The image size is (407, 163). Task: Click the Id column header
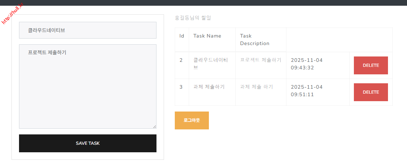(x=182, y=36)
